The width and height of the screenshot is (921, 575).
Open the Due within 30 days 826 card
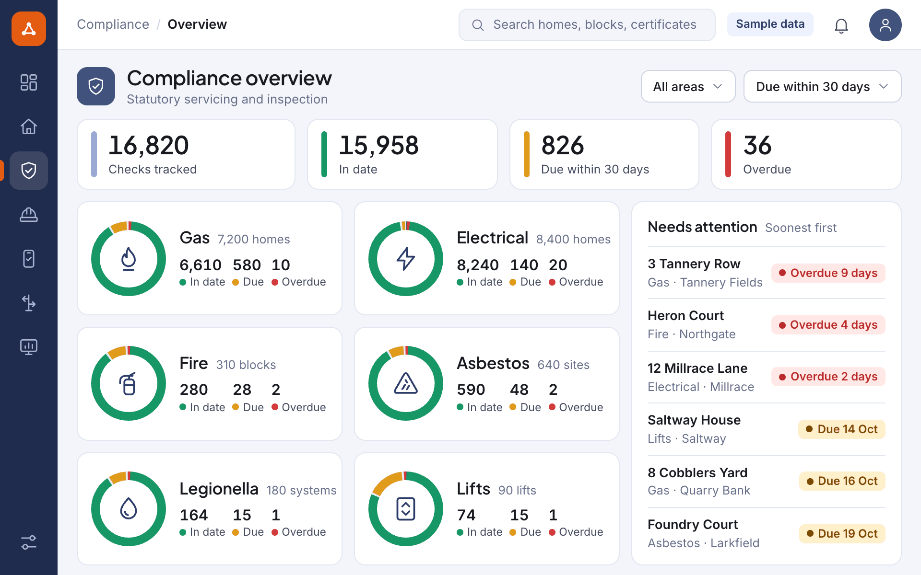(x=604, y=154)
